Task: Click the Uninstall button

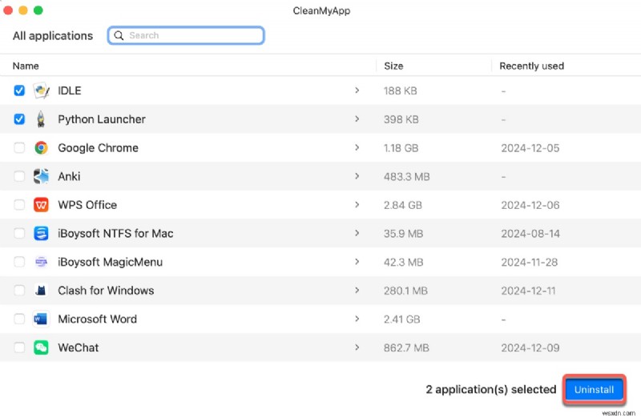Action: click(594, 389)
